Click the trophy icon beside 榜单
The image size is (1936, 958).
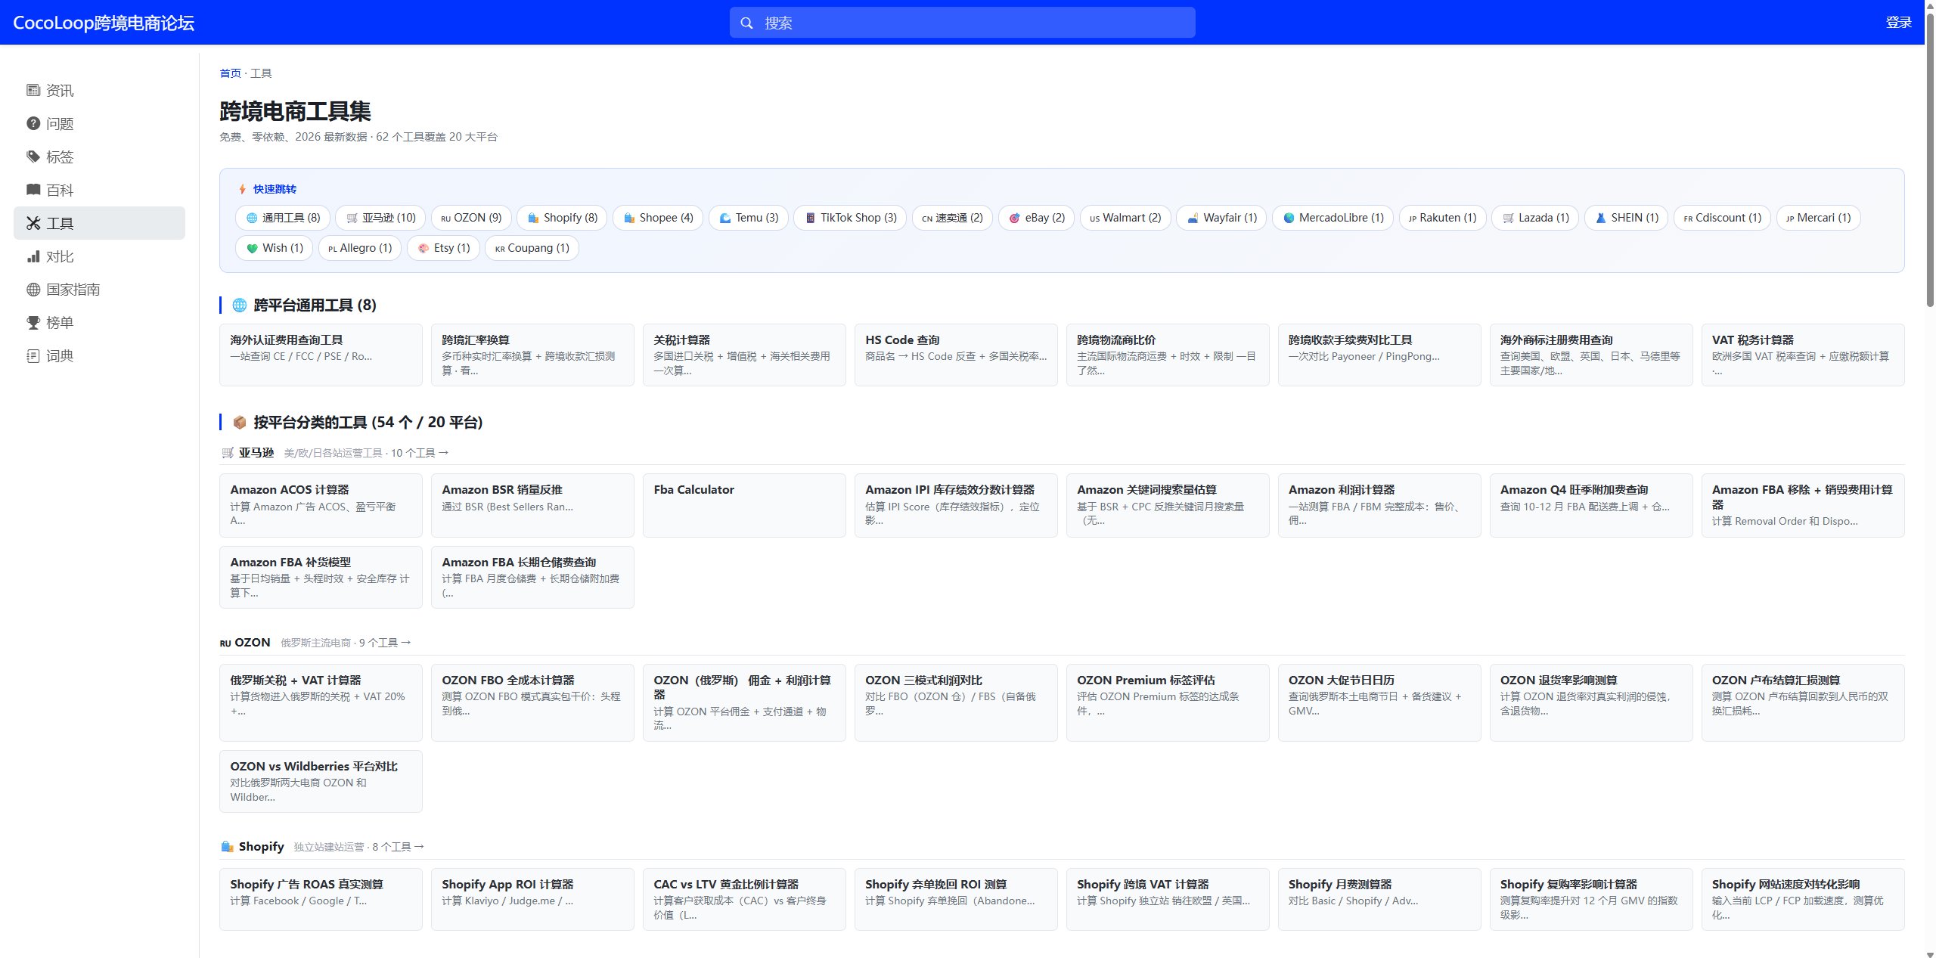(33, 323)
